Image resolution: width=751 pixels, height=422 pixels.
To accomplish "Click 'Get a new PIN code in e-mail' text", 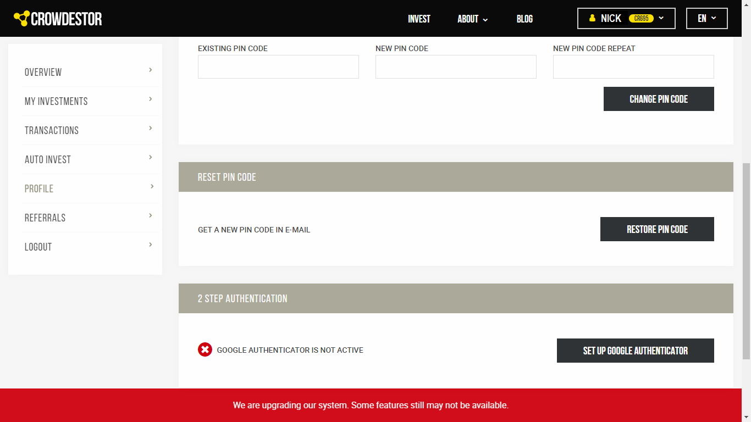I will point(254,230).
